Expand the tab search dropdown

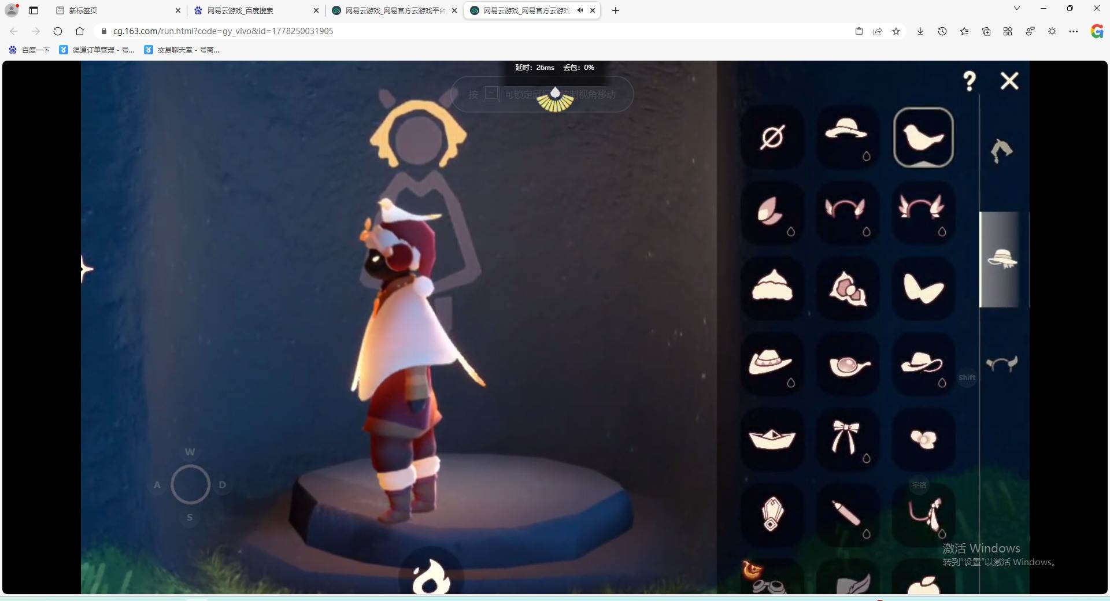point(1017,8)
